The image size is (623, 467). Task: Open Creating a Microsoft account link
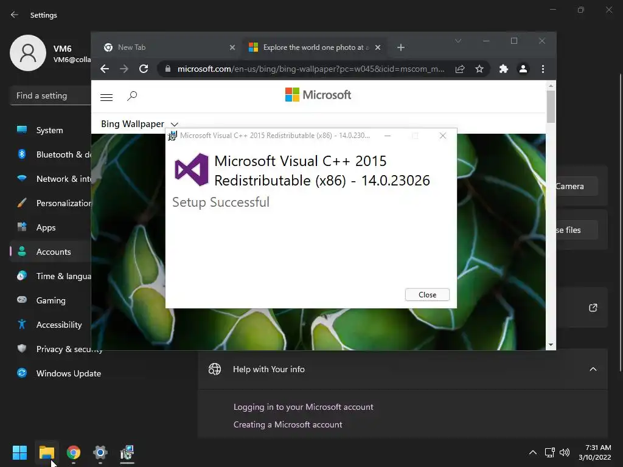288,424
